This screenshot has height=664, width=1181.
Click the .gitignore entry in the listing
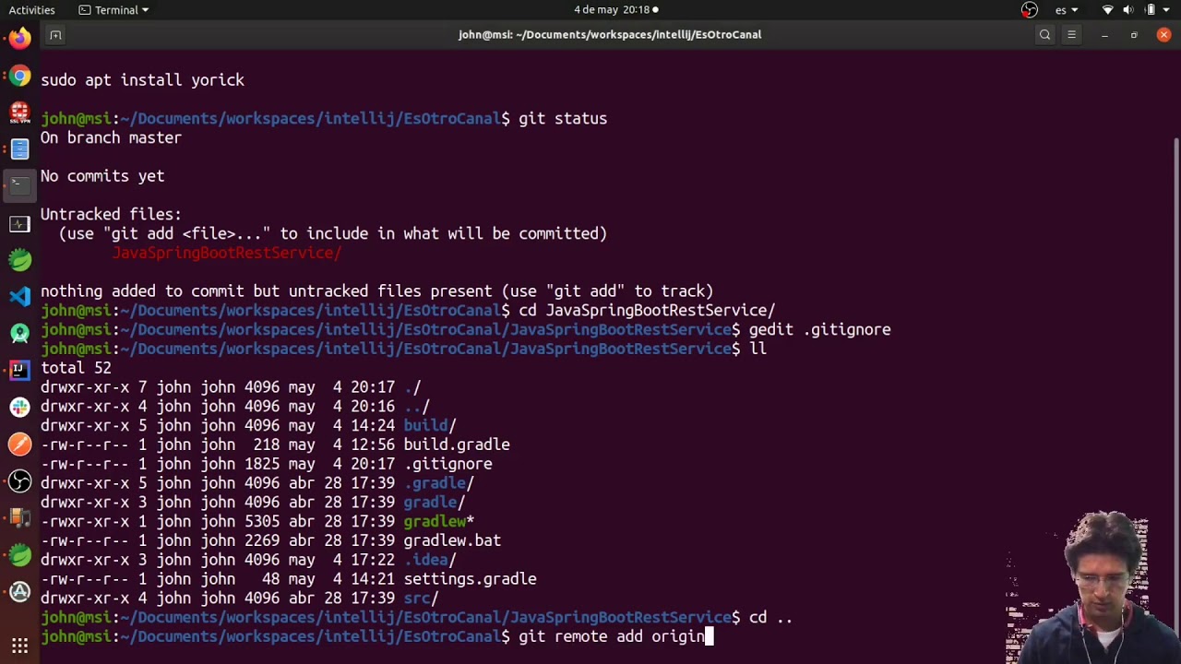point(447,464)
